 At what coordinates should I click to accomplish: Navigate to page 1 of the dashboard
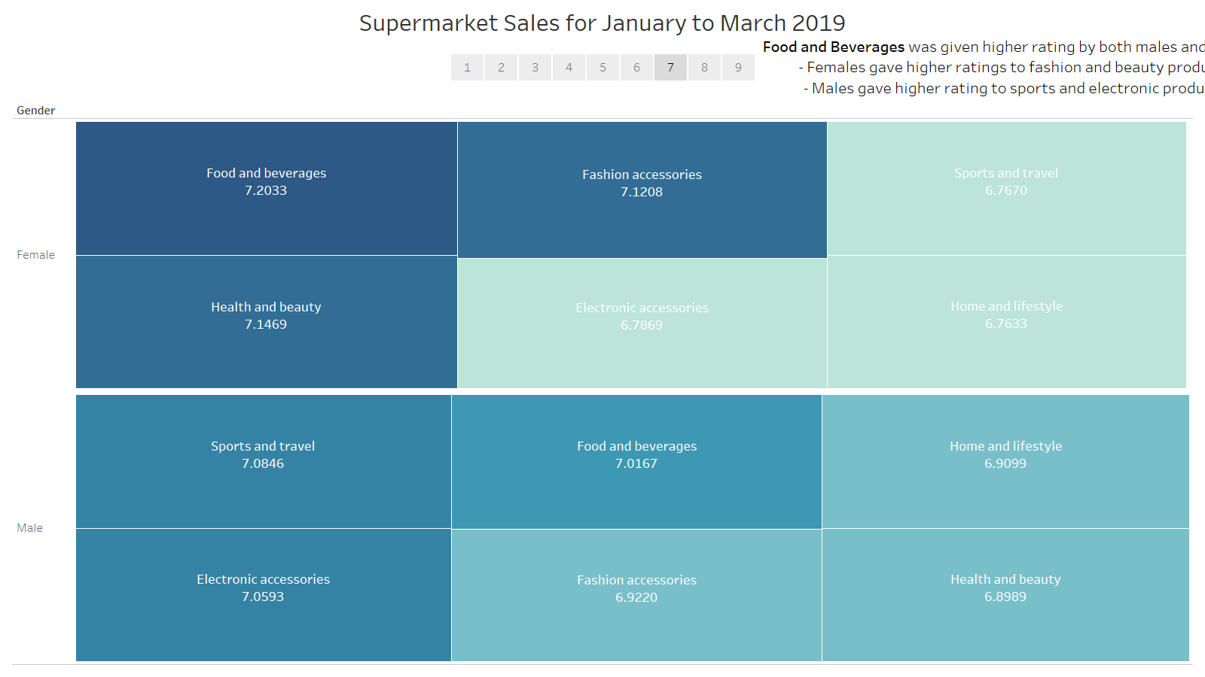[467, 67]
